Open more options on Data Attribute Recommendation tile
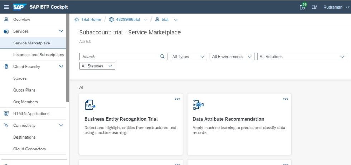 [286, 99]
